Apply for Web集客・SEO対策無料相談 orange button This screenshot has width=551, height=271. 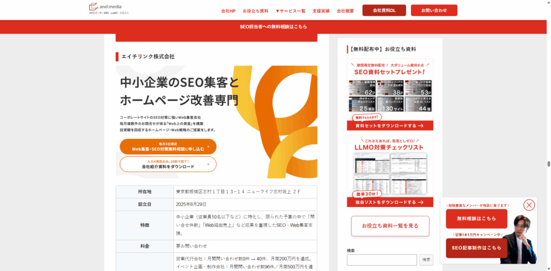point(168,147)
